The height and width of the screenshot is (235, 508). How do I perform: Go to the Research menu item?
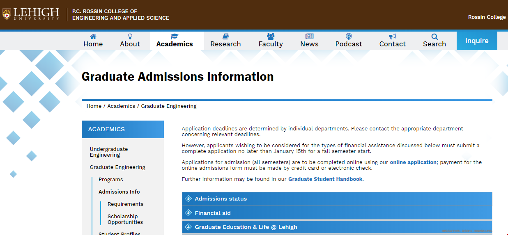click(x=225, y=44)
